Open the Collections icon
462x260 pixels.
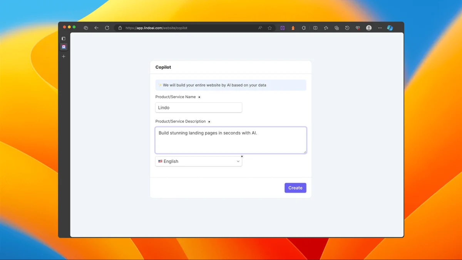[336, 28]
